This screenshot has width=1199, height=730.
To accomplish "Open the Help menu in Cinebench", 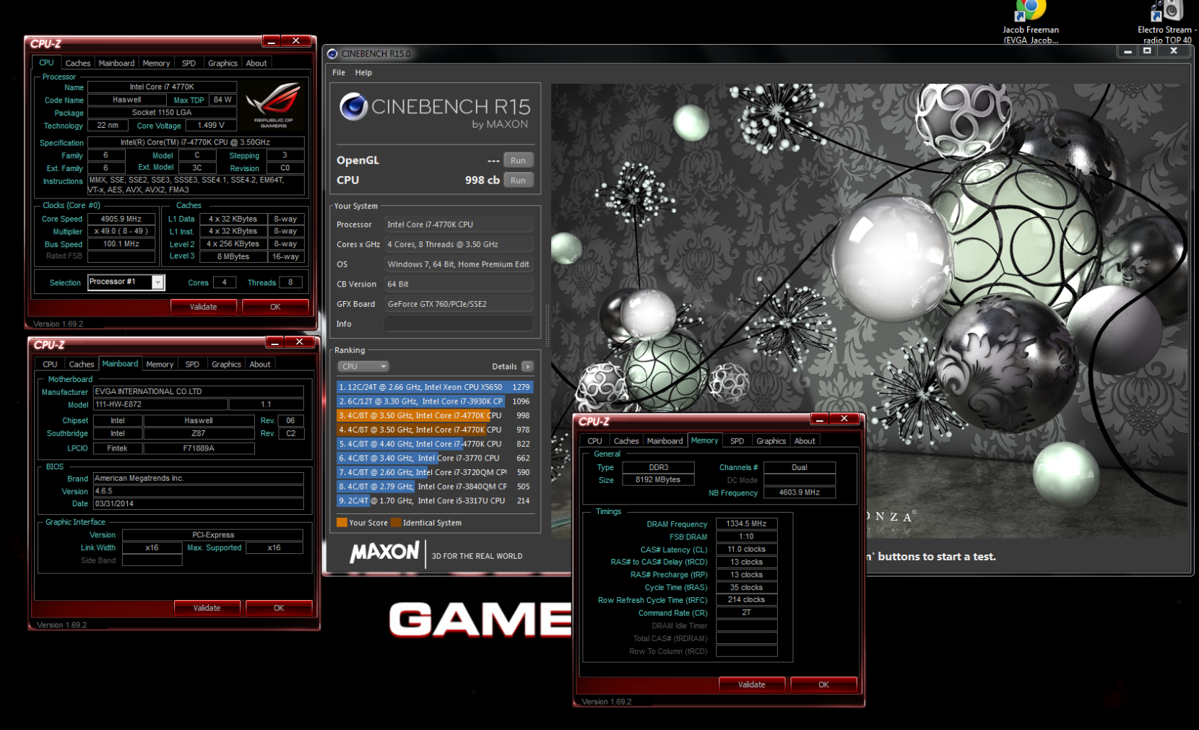I will tap(363, 72).
